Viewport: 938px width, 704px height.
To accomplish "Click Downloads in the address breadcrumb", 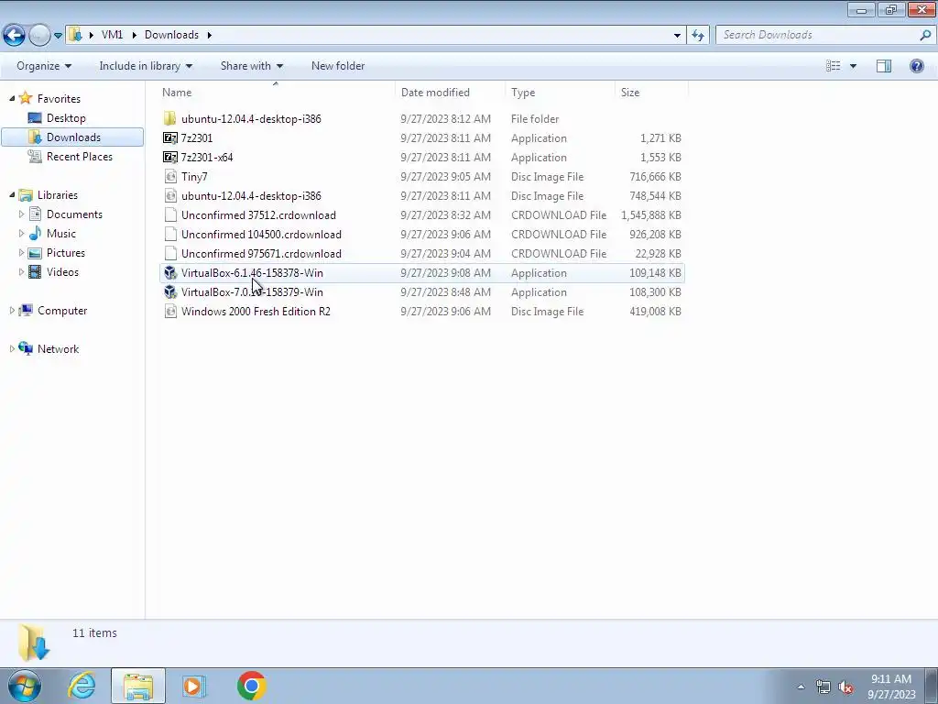I will pos(171,35).
